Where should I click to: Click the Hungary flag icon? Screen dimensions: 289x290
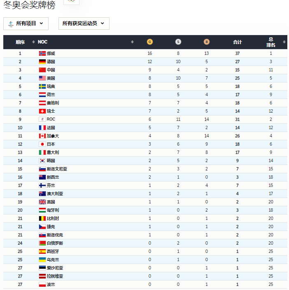pos(42,210)
